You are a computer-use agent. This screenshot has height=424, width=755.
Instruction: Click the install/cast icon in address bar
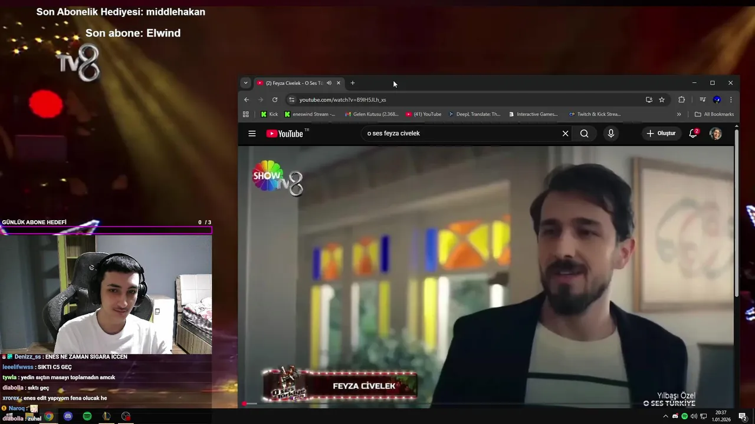click(x=649, y=100)
